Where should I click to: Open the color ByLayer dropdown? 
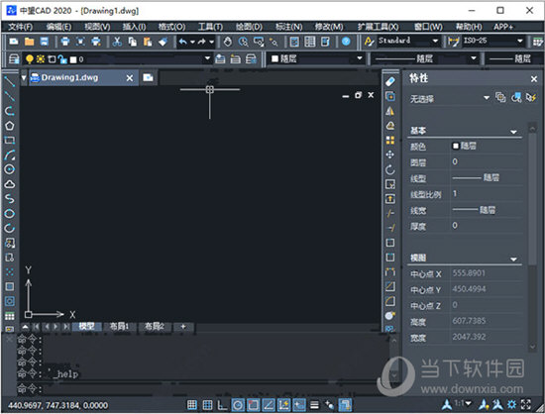pos(360,58)
